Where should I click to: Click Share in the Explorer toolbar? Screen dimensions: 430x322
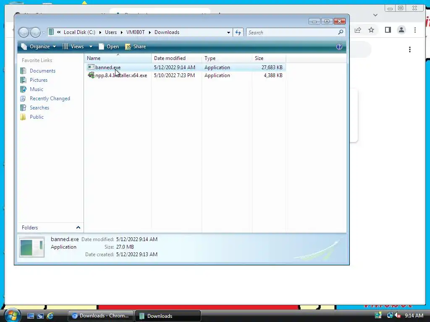click(136, 47)
